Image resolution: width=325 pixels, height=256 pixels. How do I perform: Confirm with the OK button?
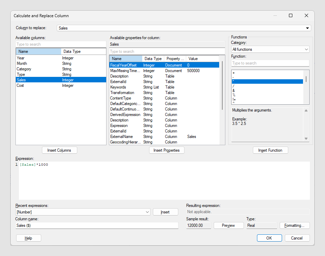point(269,238)
